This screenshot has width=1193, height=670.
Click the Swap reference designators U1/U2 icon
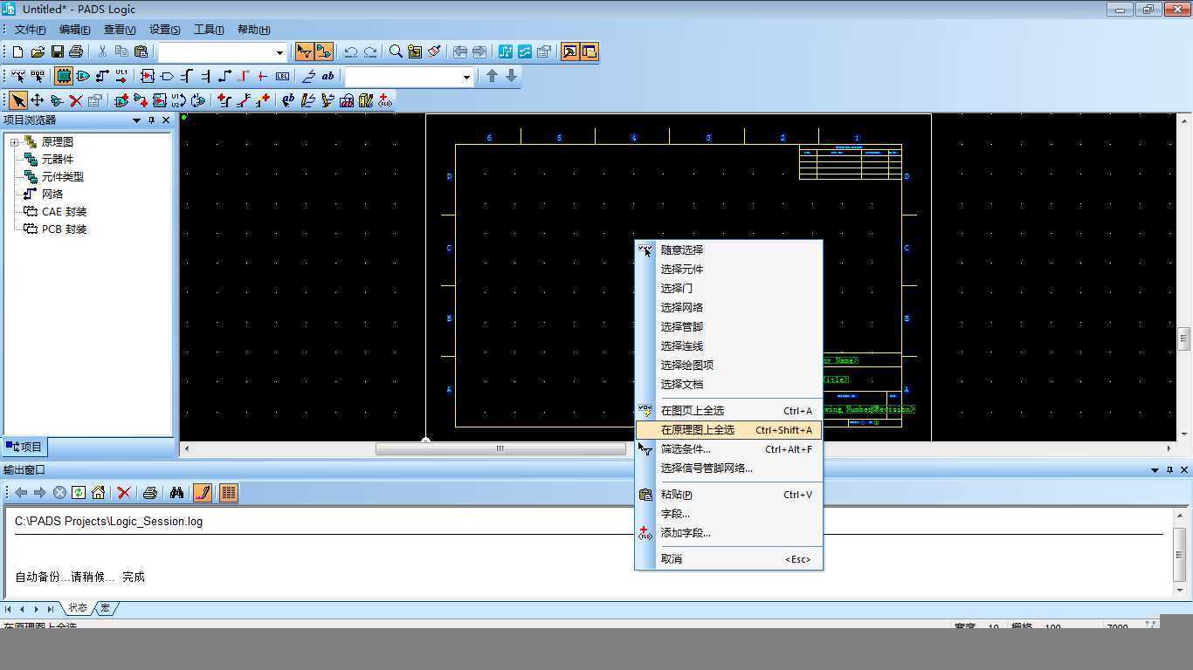click(179, 100)
